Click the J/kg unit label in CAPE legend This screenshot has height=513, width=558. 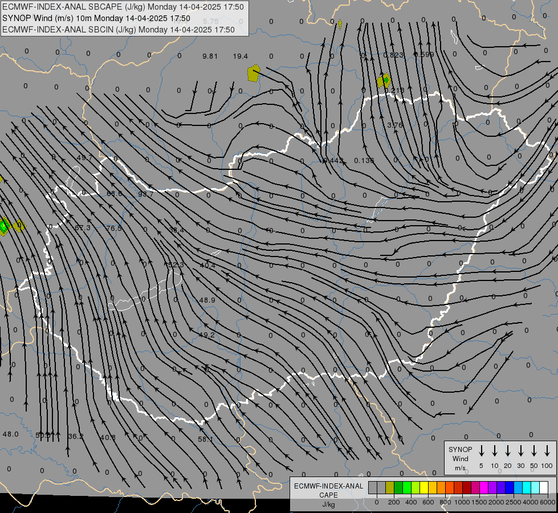(328, 504)
